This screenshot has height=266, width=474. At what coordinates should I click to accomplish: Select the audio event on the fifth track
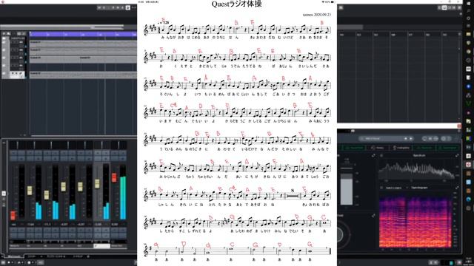pos(83,75)
